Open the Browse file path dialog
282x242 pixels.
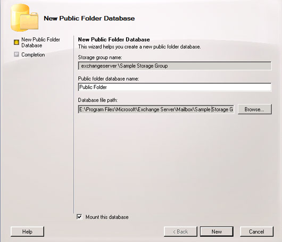pos(254,109)
